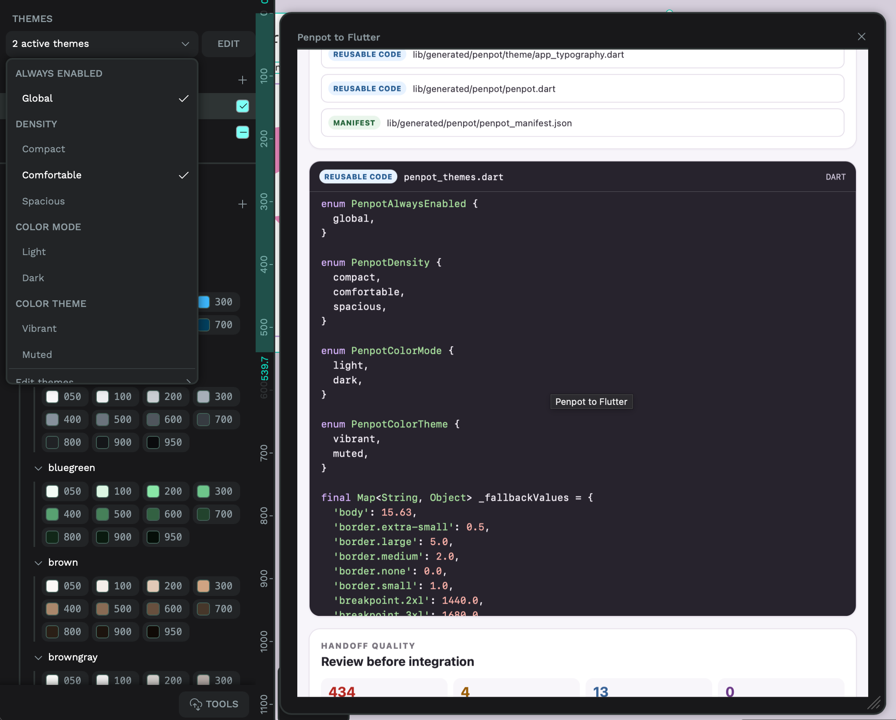Image resolution: width=896 pixels, height=720 pixels.
Task: Close the Penpot to Flutter dialog
Action: 862,37
